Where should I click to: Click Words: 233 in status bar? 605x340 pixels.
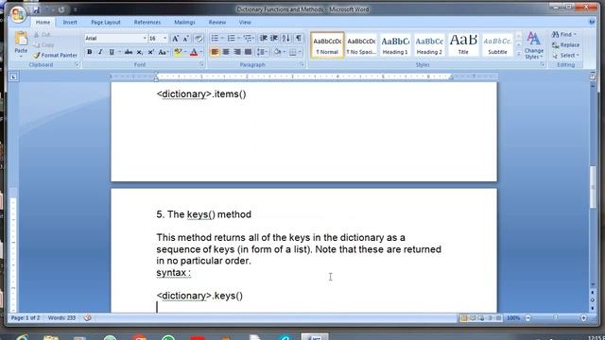click(x=61, y=318)
